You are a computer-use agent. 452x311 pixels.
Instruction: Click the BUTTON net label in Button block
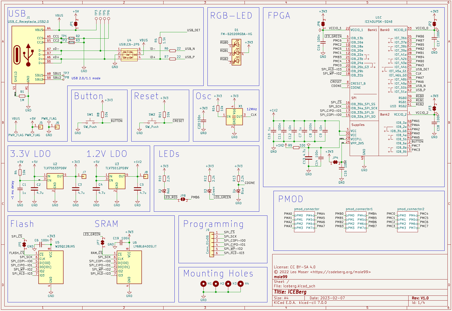117,121
